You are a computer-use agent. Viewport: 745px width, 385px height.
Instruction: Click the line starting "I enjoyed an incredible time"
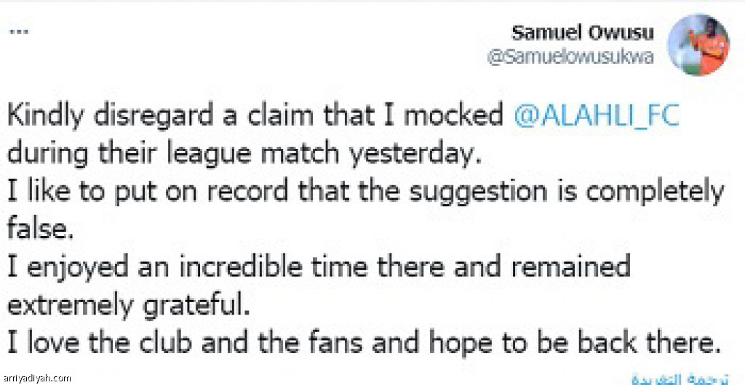click(x=320, y=267)
